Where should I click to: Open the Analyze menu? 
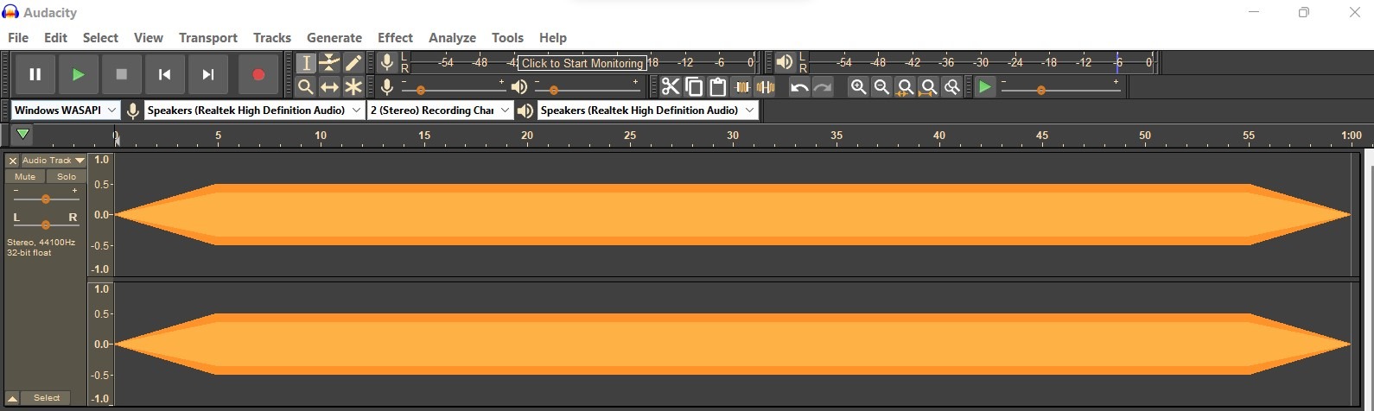point(453,37)
